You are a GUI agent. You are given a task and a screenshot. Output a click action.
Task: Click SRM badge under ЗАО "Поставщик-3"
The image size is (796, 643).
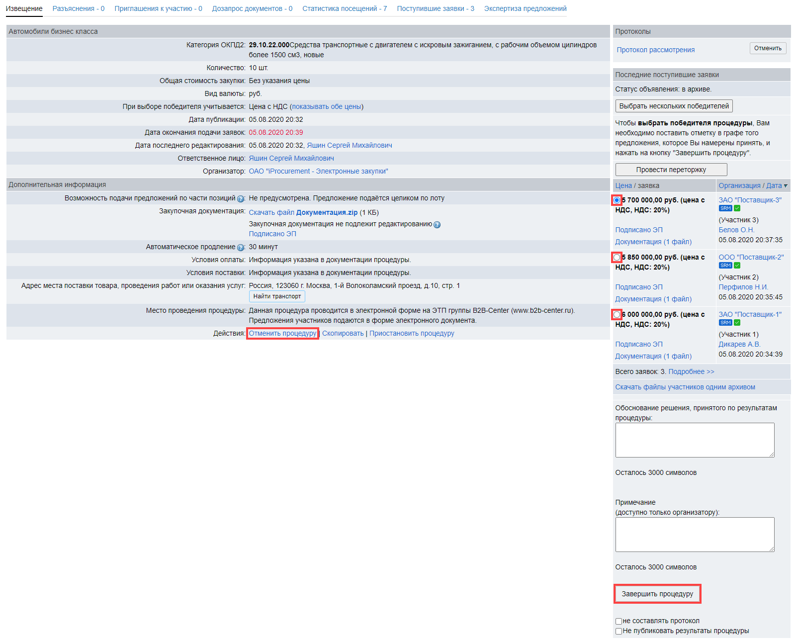[725, 208]
